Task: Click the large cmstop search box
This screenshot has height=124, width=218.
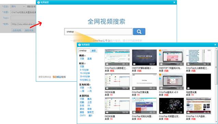Action: (98, 32)
